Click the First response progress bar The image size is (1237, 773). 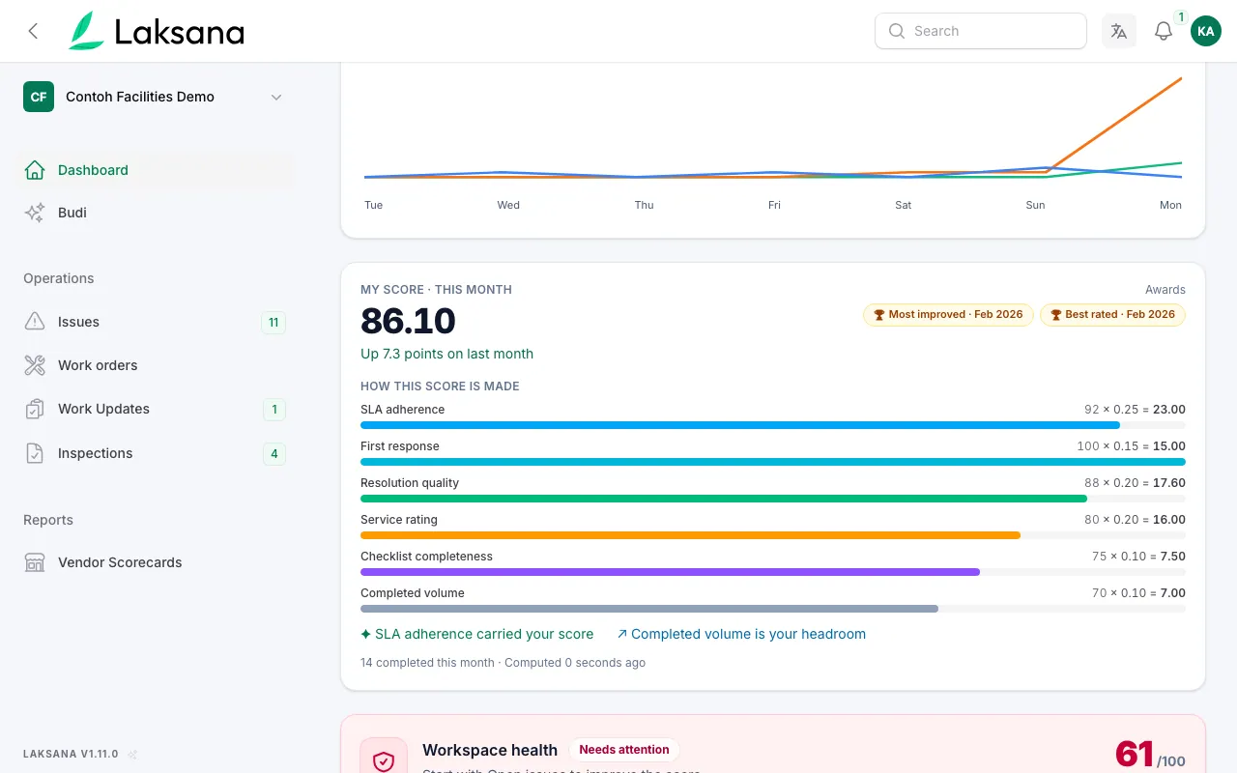tap(773, 462)
